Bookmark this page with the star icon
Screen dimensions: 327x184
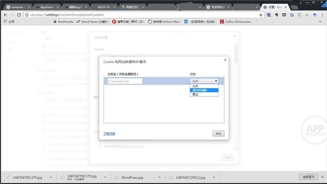click(x=261, y=15)
